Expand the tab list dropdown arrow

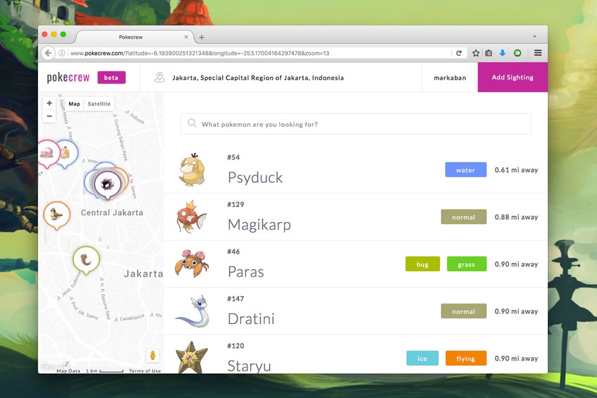[x=535, y=37]
